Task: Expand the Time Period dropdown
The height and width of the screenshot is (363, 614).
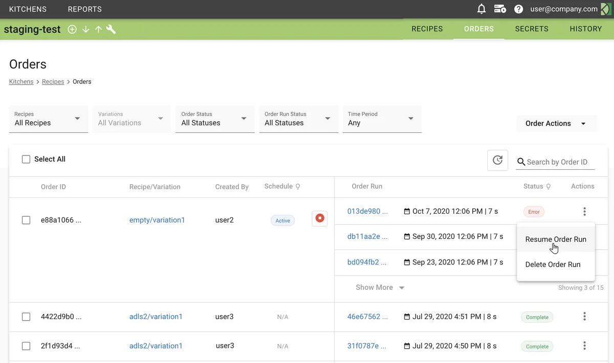Action: point(382,119)
